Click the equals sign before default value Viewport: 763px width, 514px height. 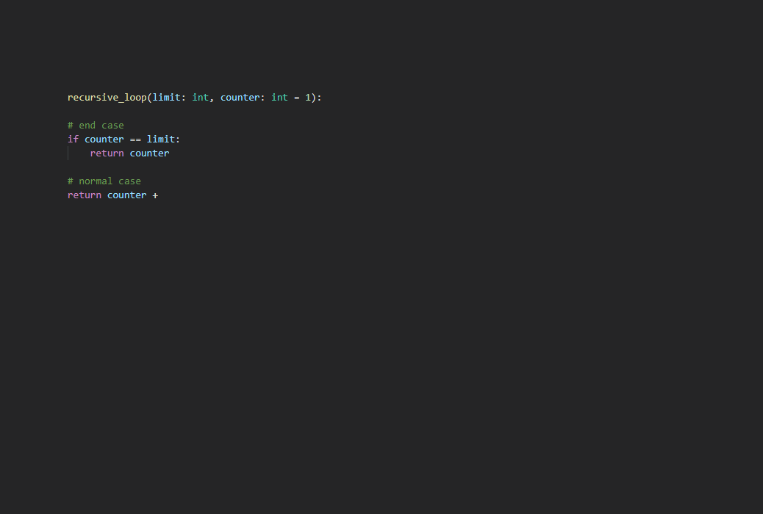click(x=297, y=98)
